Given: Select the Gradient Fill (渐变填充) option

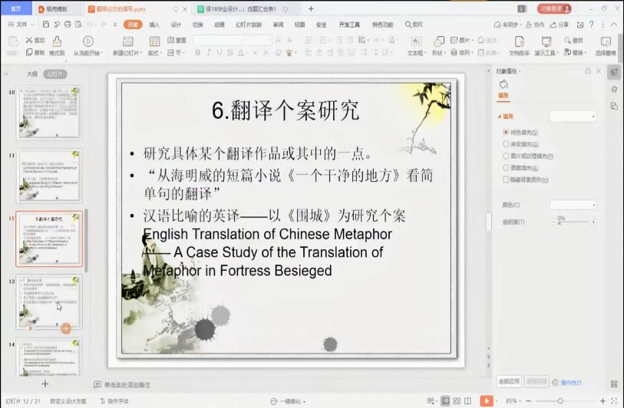Looking at the screenshot, I should (x=505, y=144).
